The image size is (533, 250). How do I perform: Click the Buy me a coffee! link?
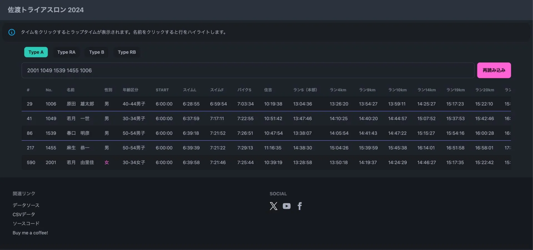click(30, 233)
